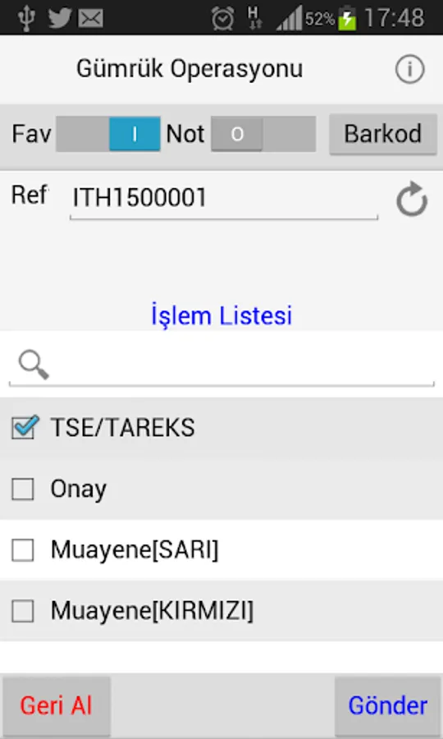Open the Barkod scanner button
The height and width of the screenshot is (739, 443).
[383, 135]
